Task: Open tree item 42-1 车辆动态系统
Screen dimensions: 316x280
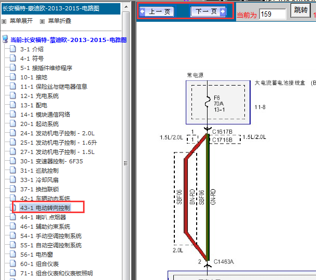Action: [x=45, y=199]
